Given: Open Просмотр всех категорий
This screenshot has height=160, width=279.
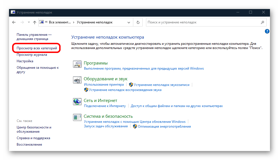Looking at the screenshot, I should coord(37,48).
